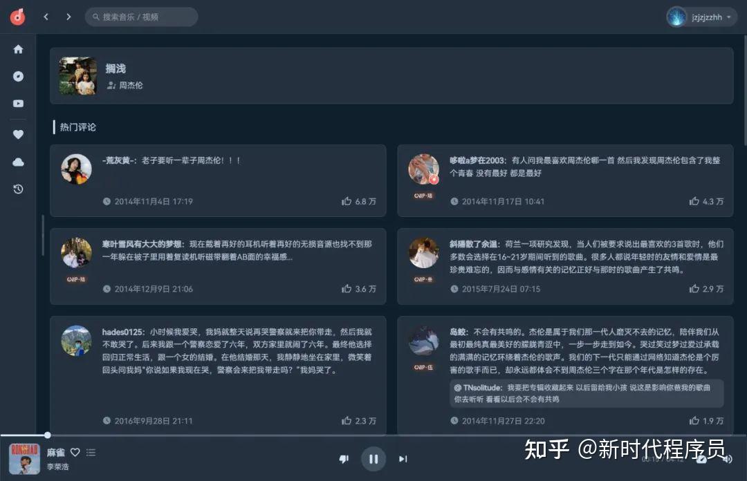Click now-playing song title 麻雀
Image resolution: width=747 pixels, height=481 pixels.
[56, 453]
